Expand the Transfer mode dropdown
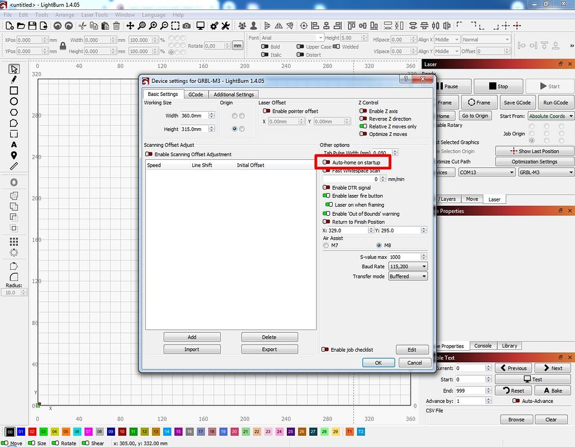Viewport: 575px width, 447px height. [407, 276]
